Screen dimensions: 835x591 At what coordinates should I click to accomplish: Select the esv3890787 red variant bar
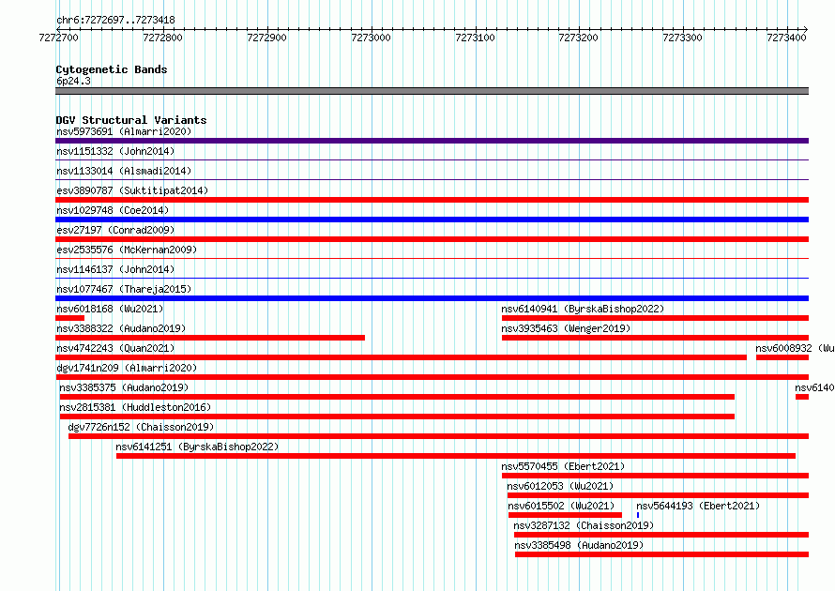click(x=432, y=200)
